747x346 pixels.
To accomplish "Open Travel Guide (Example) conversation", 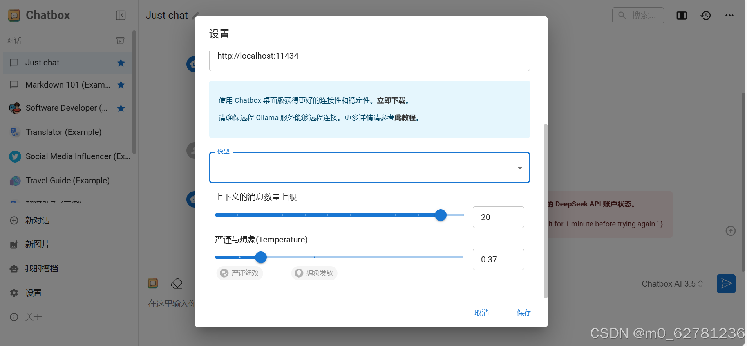I will [67, 181].
